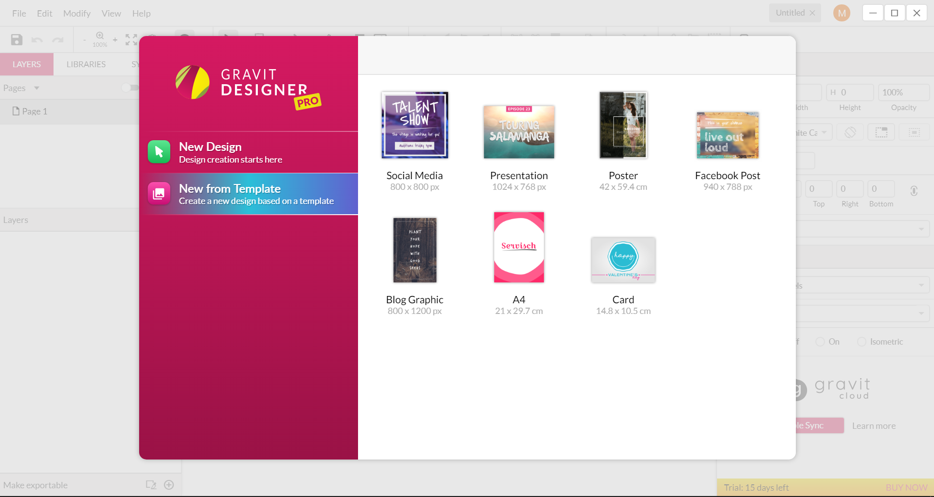
Task: Click the redo arrow icon
Action: click(x=58, y=40)
